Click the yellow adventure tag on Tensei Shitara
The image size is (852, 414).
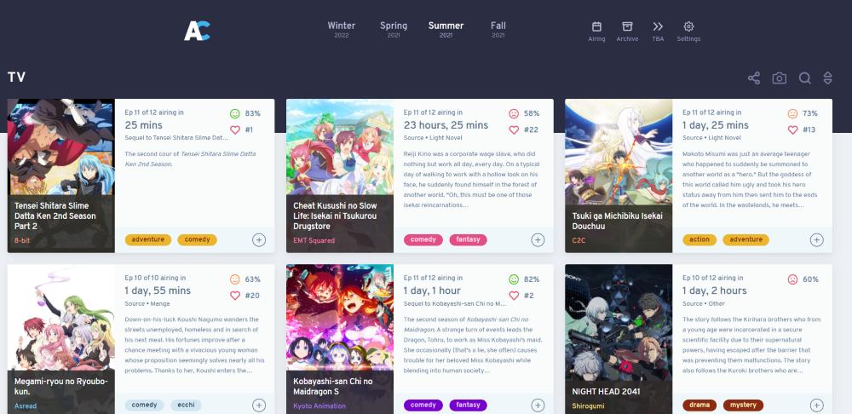click(x=147, y=239)
